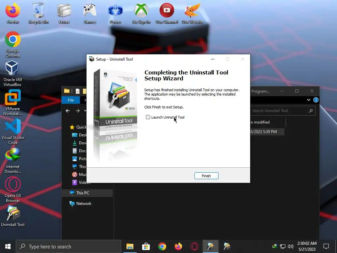The image size is (337, 253).
Task: Select This PC in navigation pane
Action: pos(87,193)
